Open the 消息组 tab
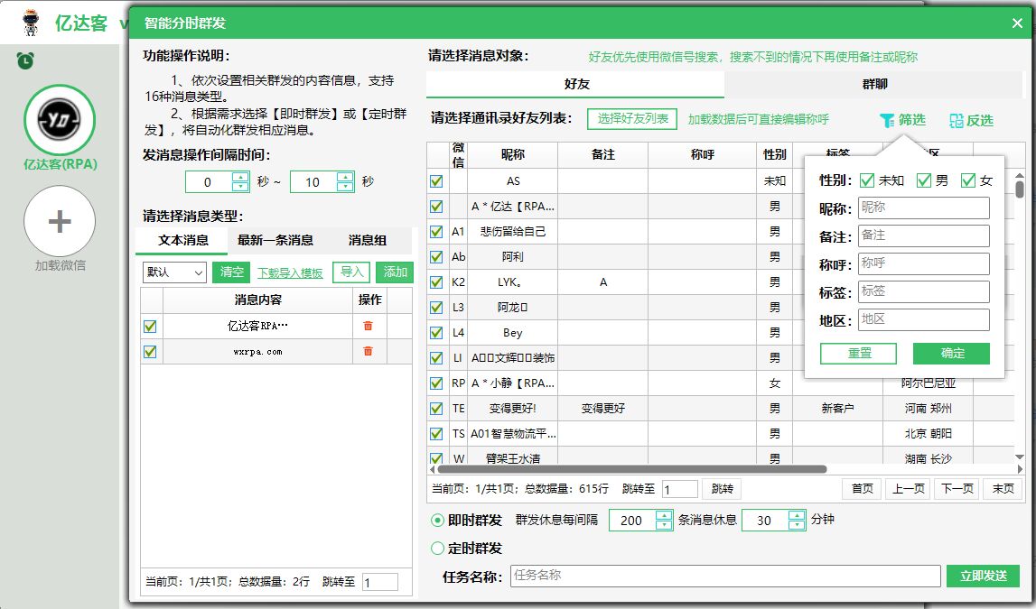 point(368,240)
